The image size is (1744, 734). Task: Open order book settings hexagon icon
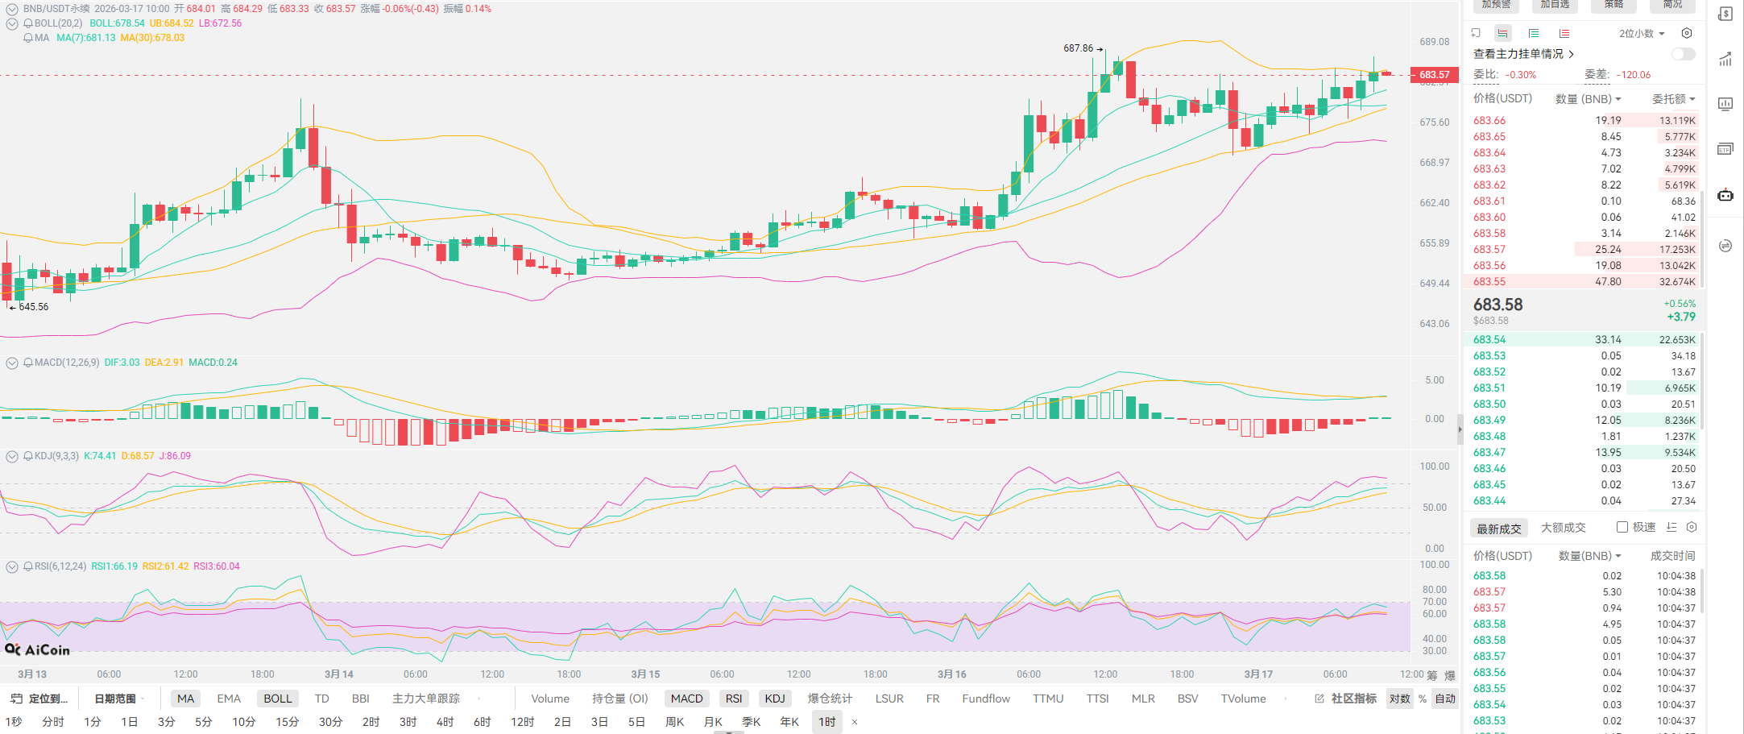click(x=1687, y=33)
